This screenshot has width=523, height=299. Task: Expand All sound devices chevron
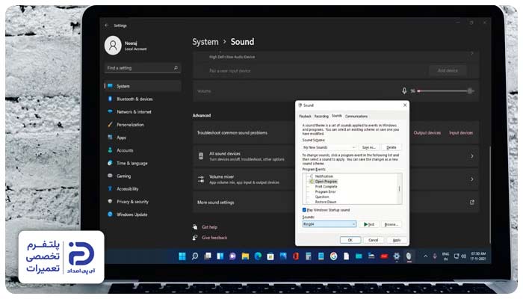[x=472, y=156]
